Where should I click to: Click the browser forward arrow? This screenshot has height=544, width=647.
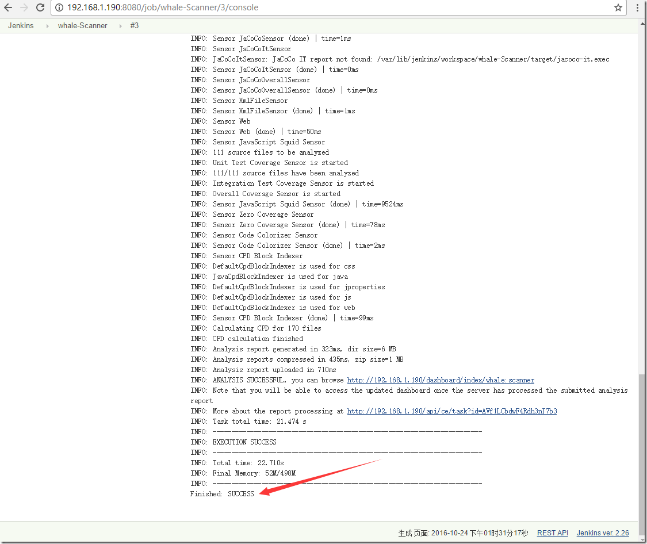tap(24, 7)
